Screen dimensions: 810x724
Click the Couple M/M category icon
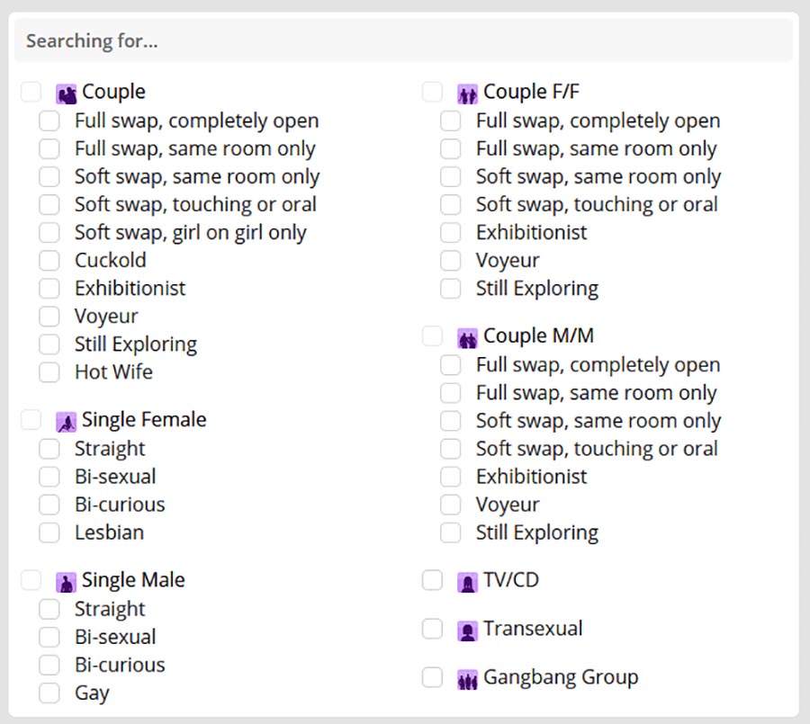click(467, 337)
